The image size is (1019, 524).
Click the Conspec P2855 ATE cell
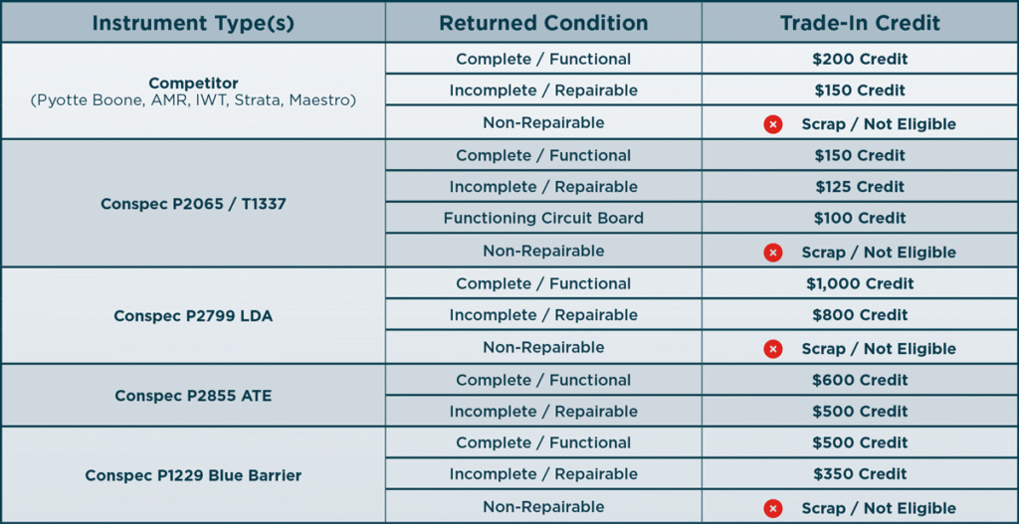click(x=193, y=396)
